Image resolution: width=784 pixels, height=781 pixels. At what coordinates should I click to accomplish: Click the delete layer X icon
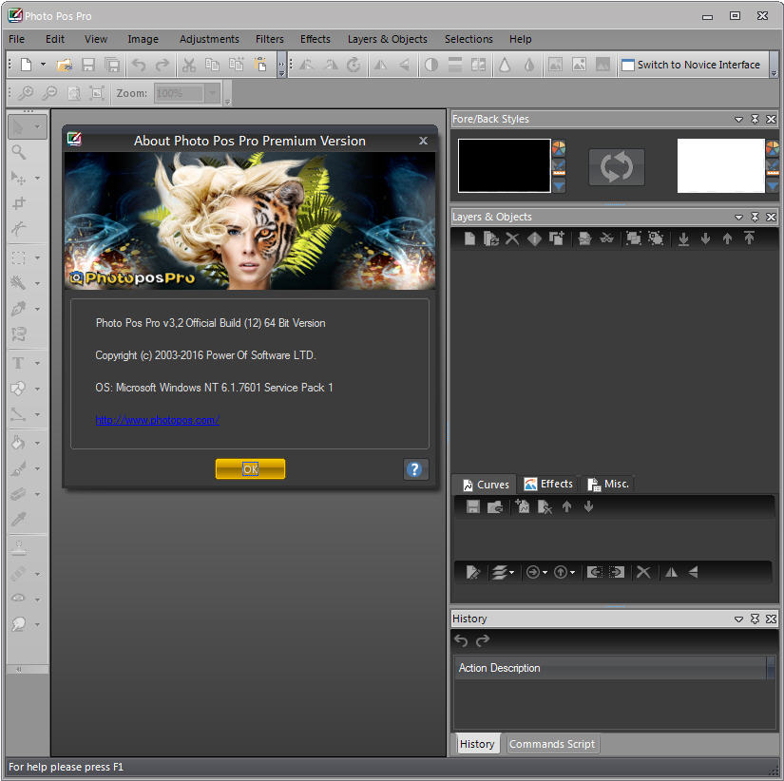[x=512, y=238]
